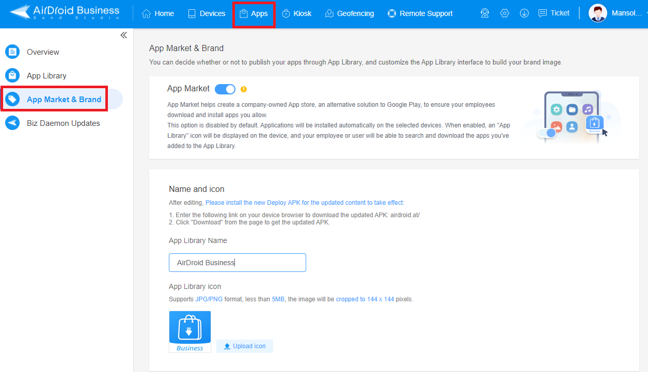Click the Overview sidebar icon
This screenshot has width=648, height=372.
12,52
